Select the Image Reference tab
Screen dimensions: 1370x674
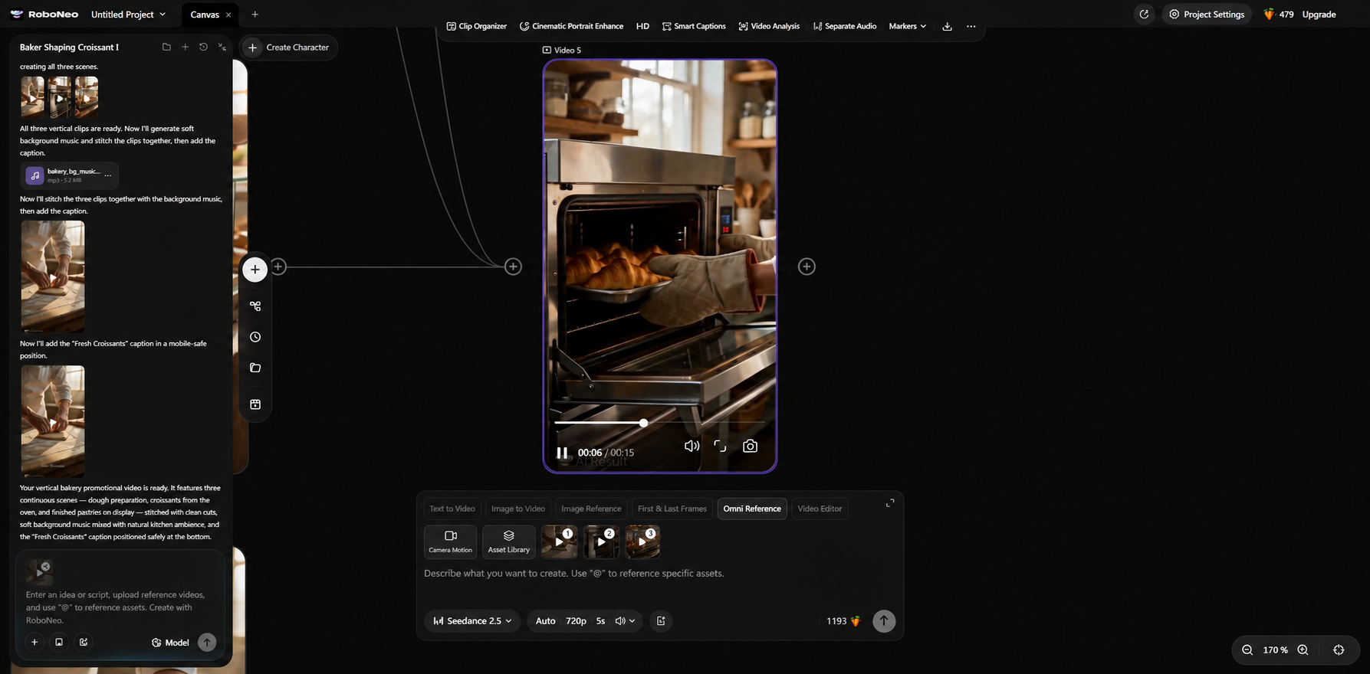(591, 509)
